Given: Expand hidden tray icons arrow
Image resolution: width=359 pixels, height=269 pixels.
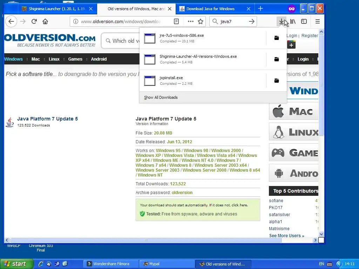Looking at the screenshot, I should (x=339, y=264).
